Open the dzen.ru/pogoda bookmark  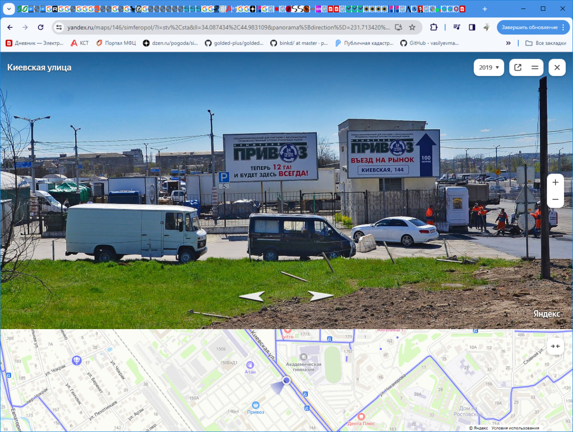[171, 43]
